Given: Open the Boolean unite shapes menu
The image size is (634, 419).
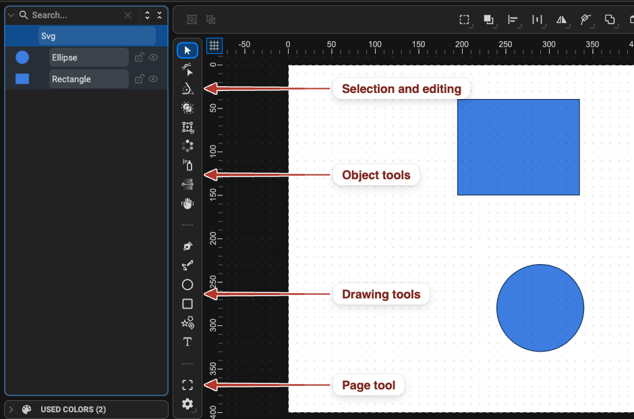Looking at the screenshot, I should [610, 20].
